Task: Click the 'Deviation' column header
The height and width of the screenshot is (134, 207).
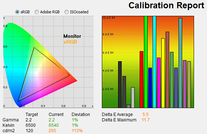Action: coord(81,115)
